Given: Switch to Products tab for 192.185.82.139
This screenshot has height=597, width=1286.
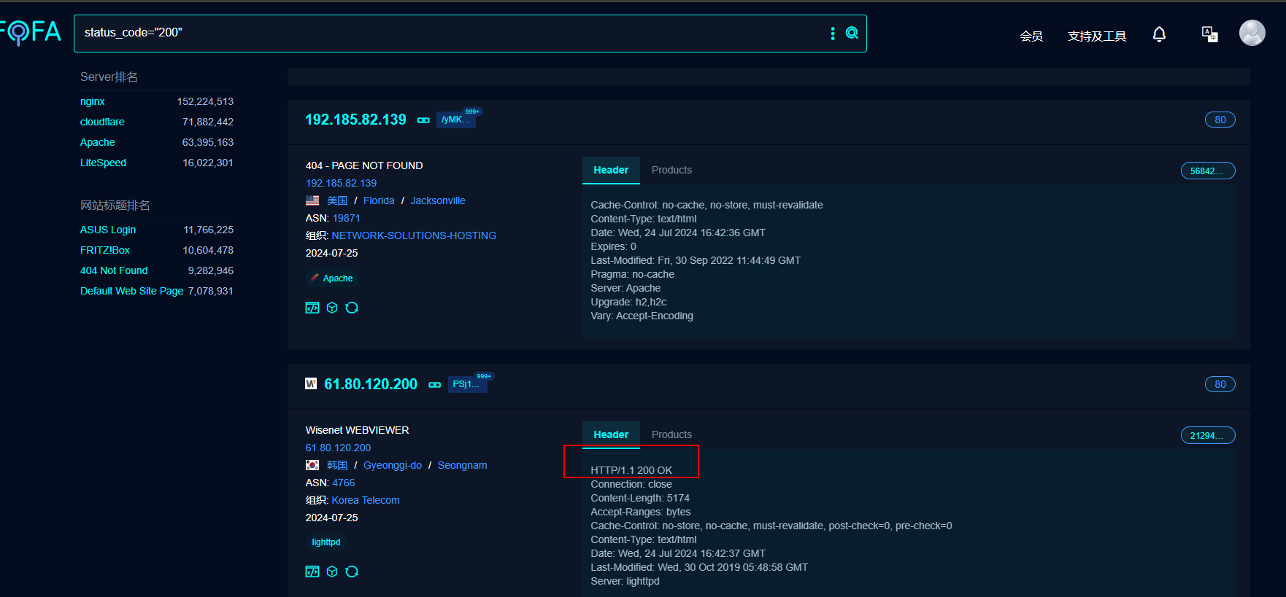Looking at the screenshot, I should click(671, 170).
